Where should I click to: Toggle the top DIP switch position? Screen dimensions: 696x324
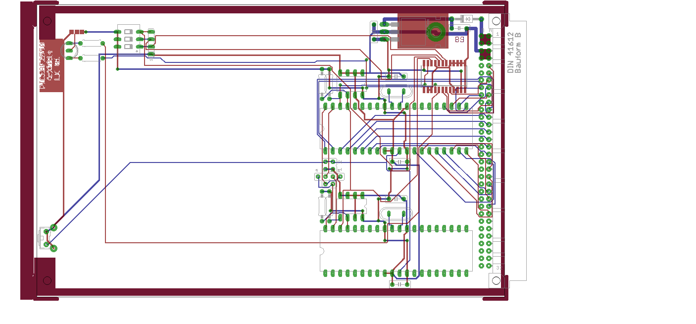[x=128, y=31]
